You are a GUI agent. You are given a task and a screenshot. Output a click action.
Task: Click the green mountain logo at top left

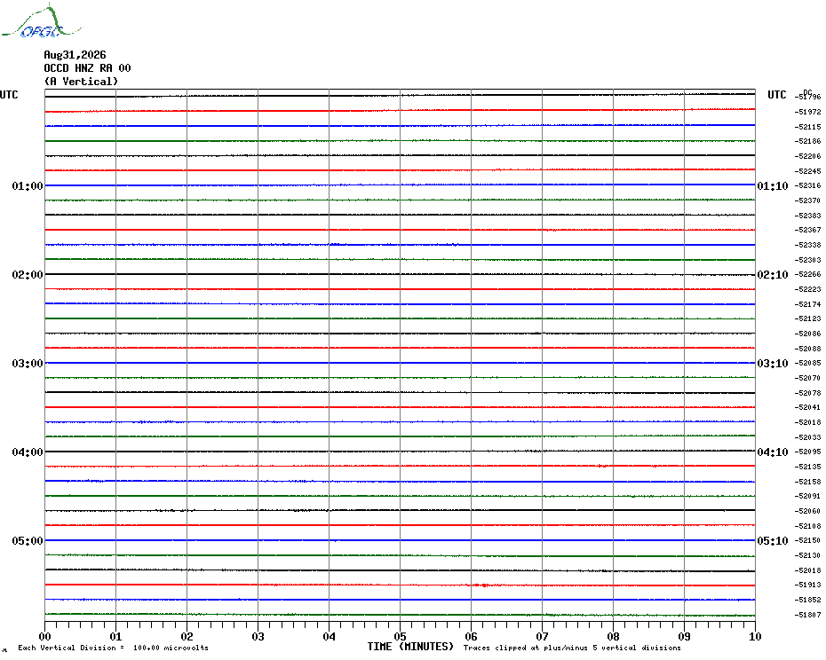42,21
